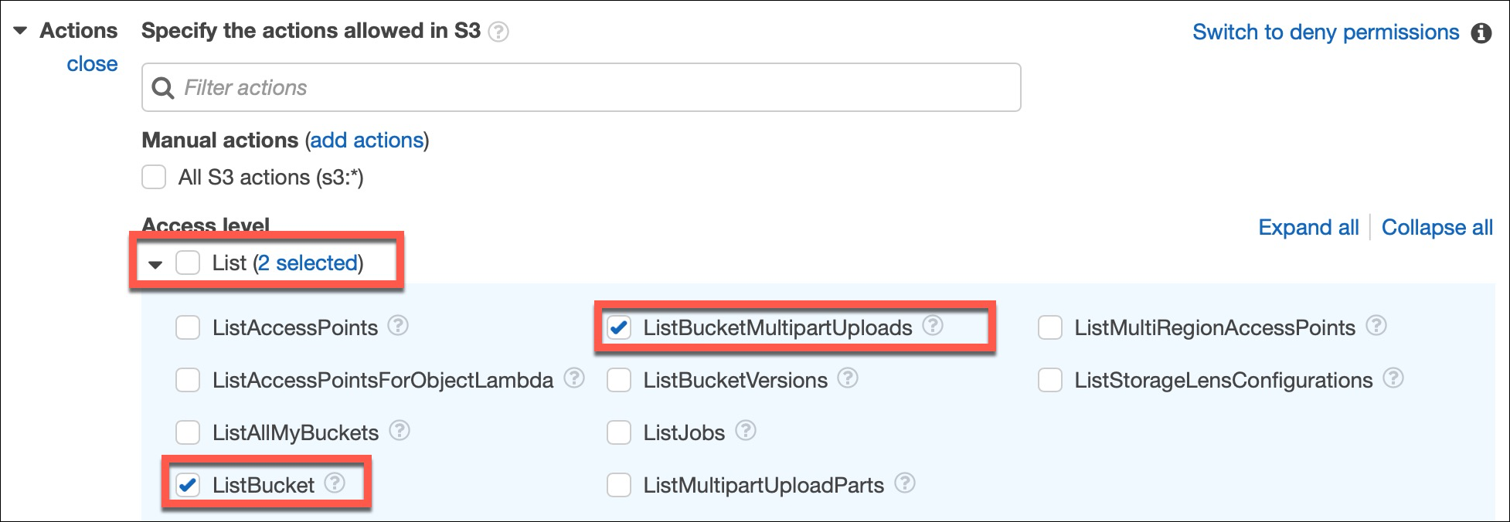Click help icon beside ListBucket
The image size is (1510, 522).
[x=335, y=483]
